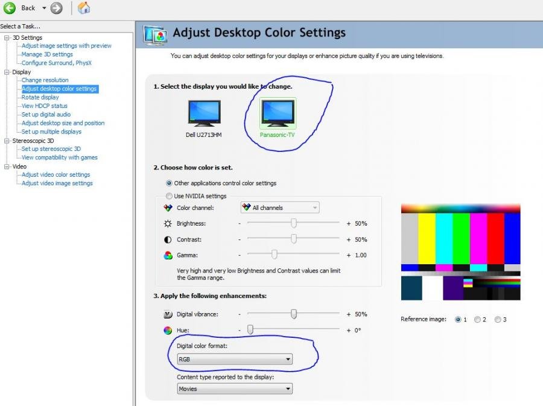Open Set up digital audio
543x406 pixels.
tap(46, 115)
